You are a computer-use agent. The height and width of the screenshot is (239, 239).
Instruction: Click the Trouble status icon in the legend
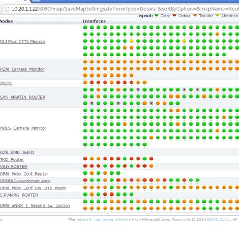pyautogui.click(x=195, y=15)
